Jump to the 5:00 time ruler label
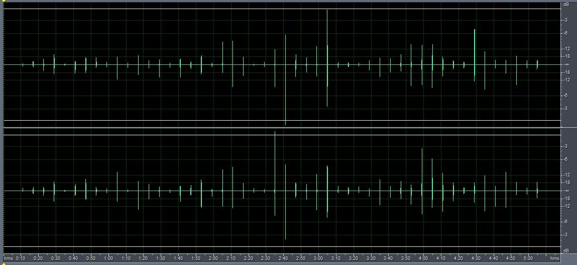Viewport: 577px width, 265px height. coord(528,259)
